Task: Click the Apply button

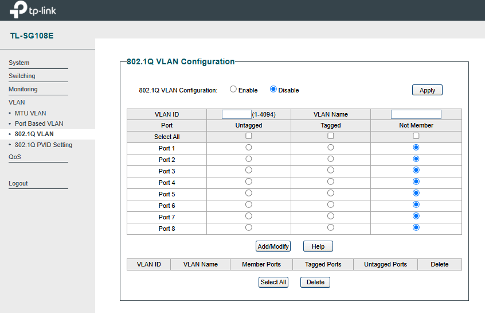Action: tap(427, 90)
